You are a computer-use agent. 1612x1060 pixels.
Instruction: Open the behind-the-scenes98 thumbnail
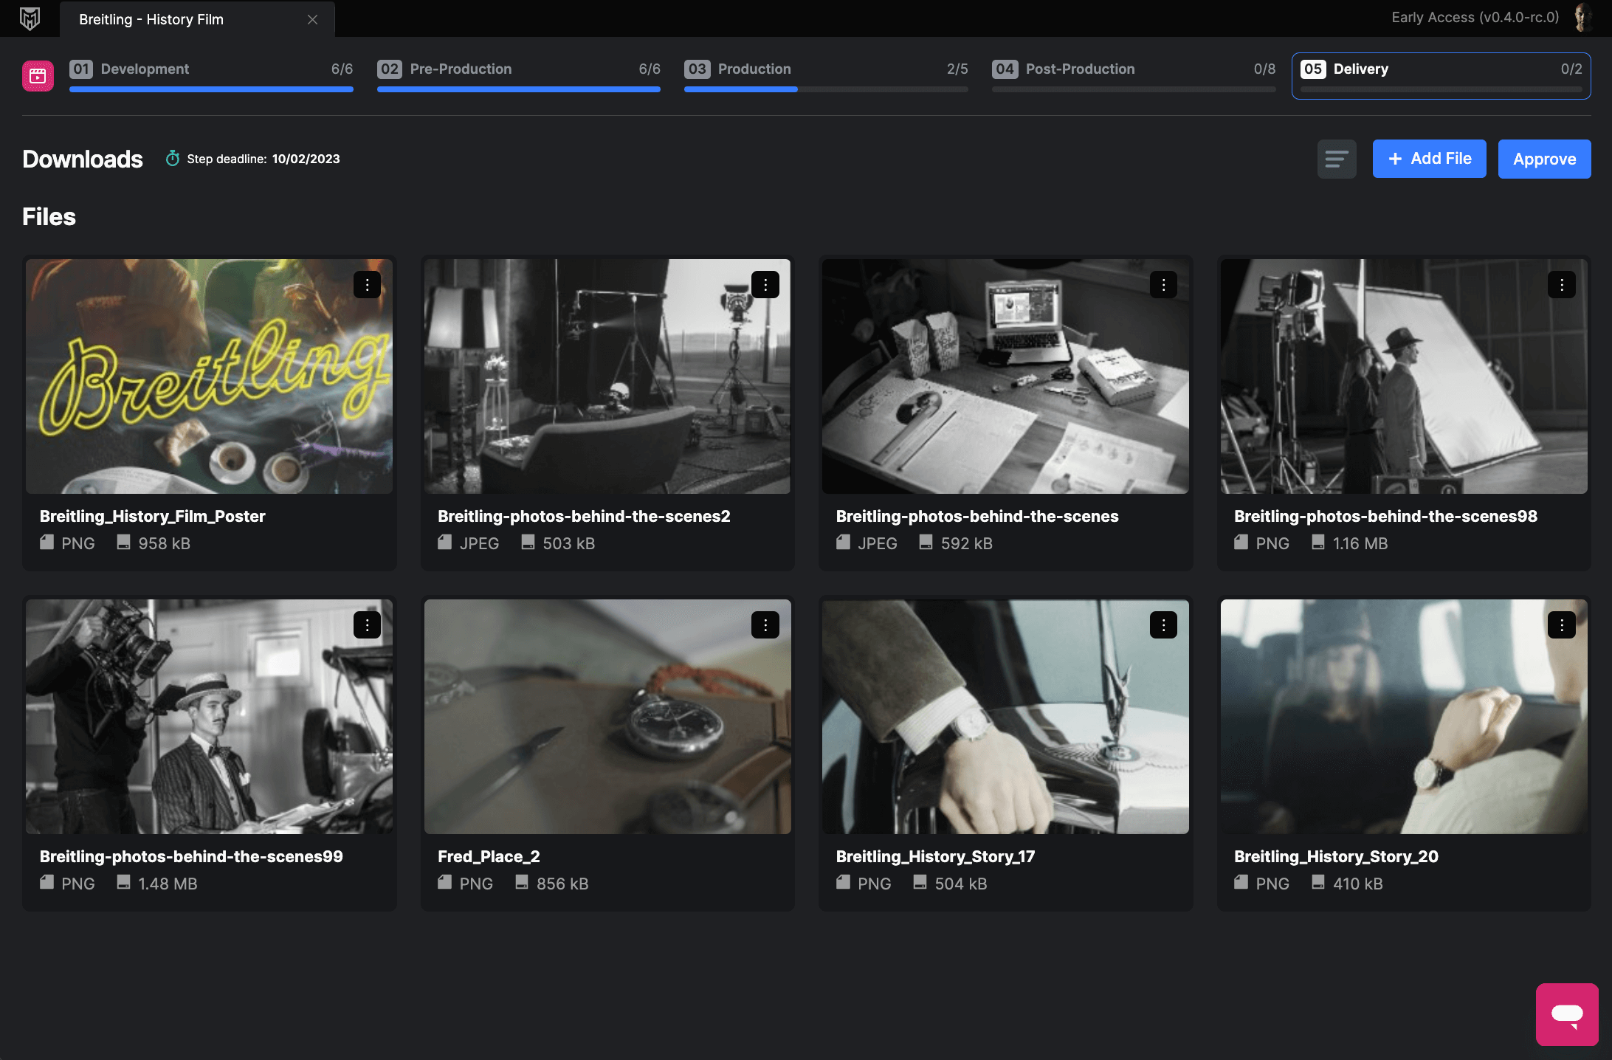(x=1404, y=376)
